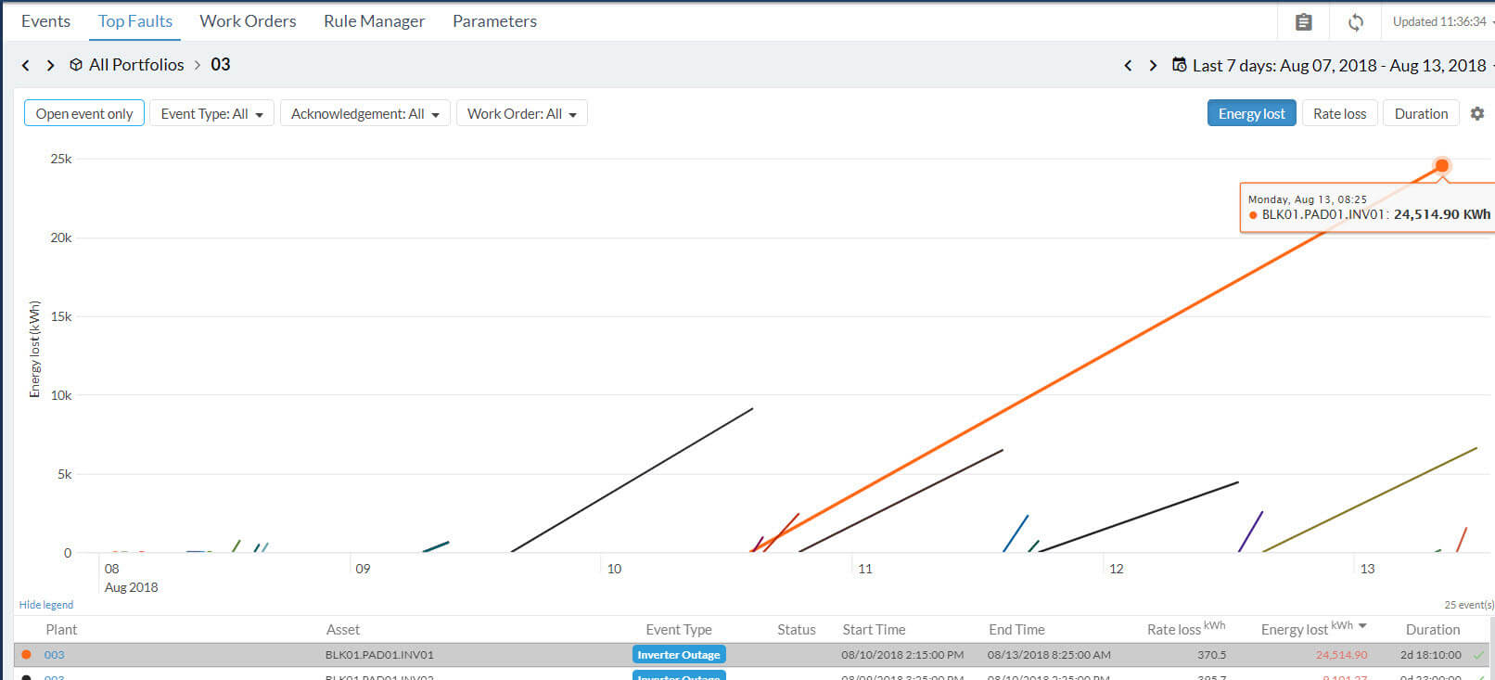This screenshot has width=1495, height=680.
Task: Expand the Acknowledgement filter dropdown
Action: (x=364, y=113)
